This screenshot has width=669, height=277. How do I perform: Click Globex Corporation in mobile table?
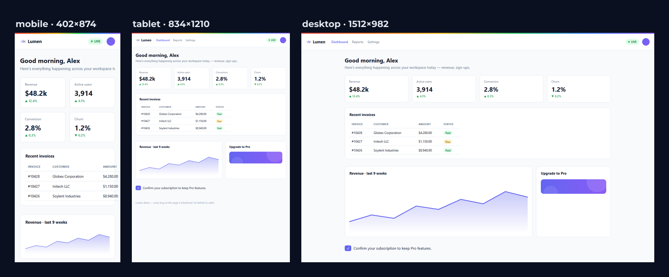(x=68, y=177)
